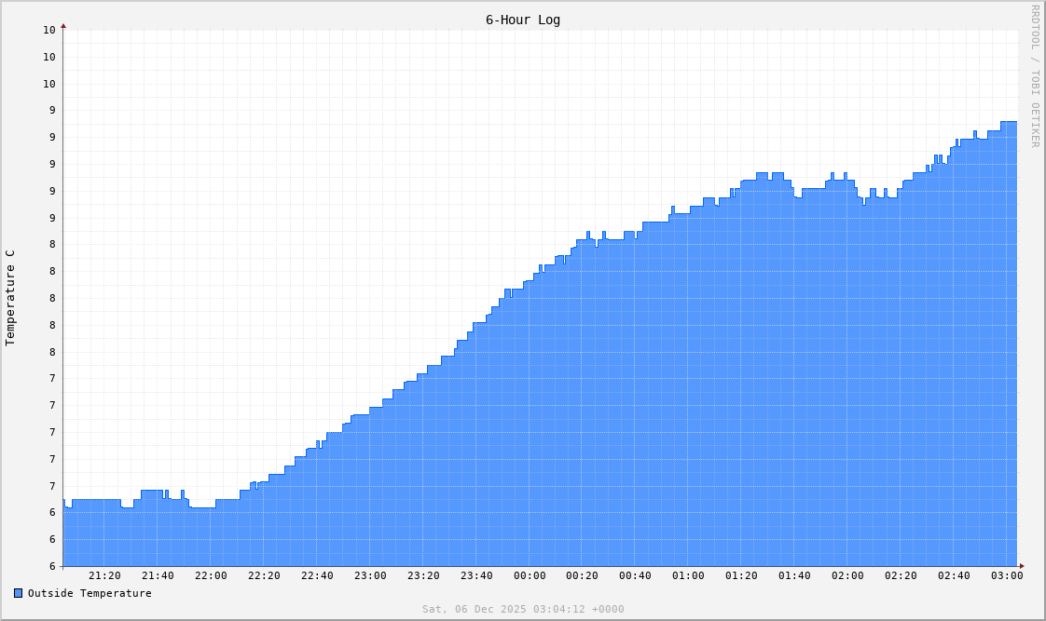Click the timestamp 'Sat, 06 Dec 2025 03:04:12 +0000'
The height and width of the screenshot is (621, 1046).
(522, 609)
